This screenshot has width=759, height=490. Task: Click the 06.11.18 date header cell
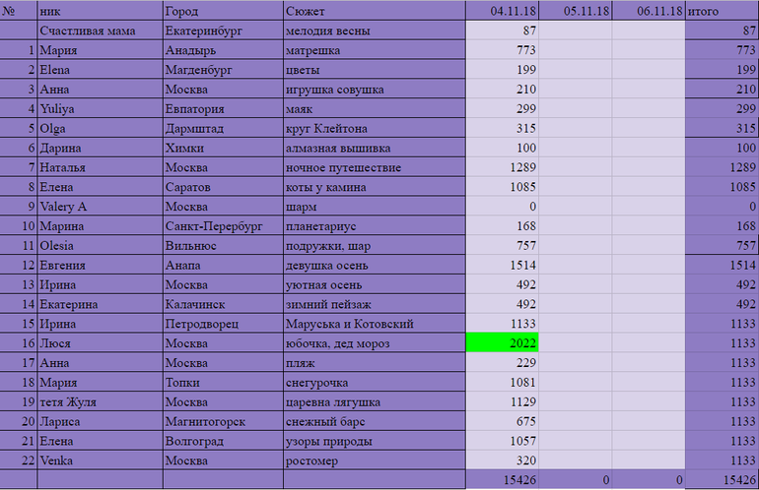(648, 11)
